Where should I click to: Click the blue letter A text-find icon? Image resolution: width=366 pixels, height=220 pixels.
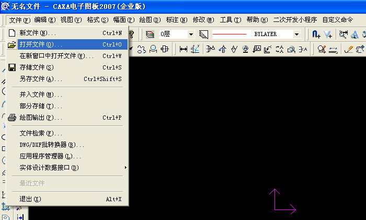tap(354, 34)
